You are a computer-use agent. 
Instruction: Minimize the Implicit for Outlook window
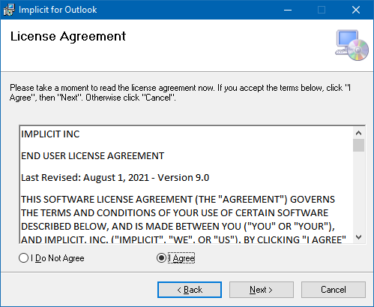288,10
